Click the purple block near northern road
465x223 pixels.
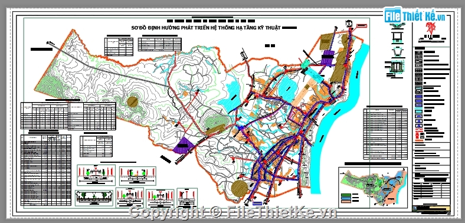[x=327, y=58]
